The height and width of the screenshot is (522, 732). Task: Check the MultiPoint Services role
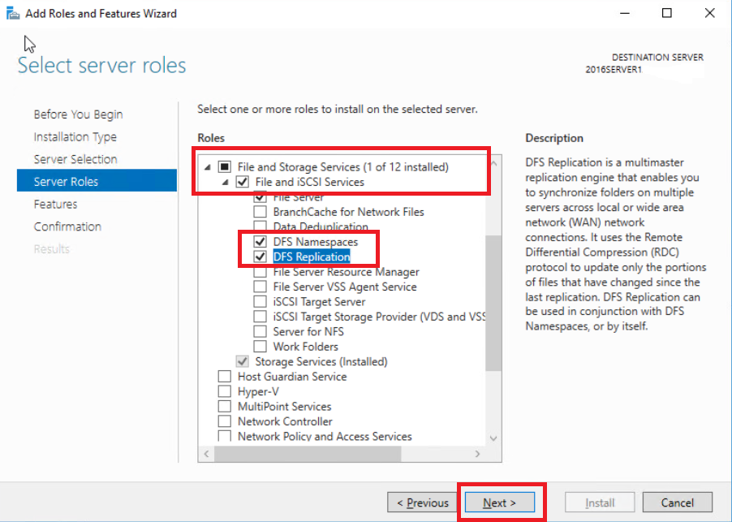point(225,406)
